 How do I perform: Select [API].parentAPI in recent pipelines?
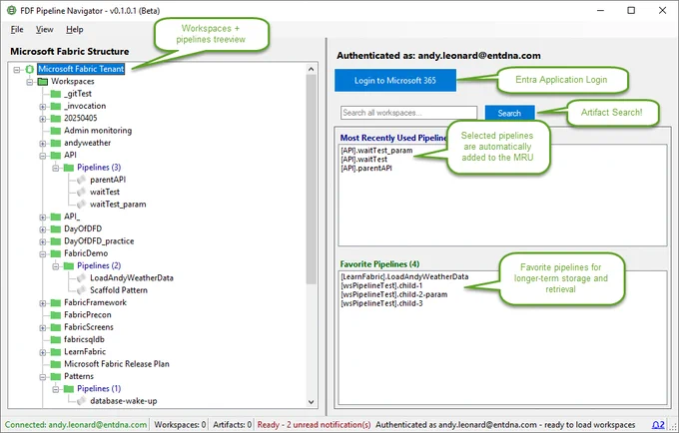pyautogui.click(x=365, y=169)
